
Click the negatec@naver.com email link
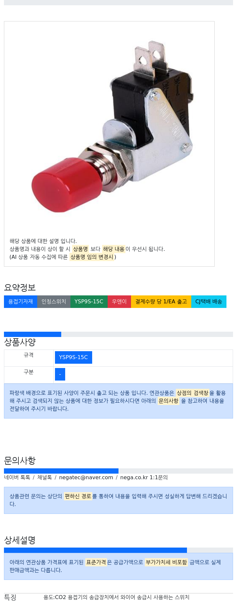[x=86, y=478]
